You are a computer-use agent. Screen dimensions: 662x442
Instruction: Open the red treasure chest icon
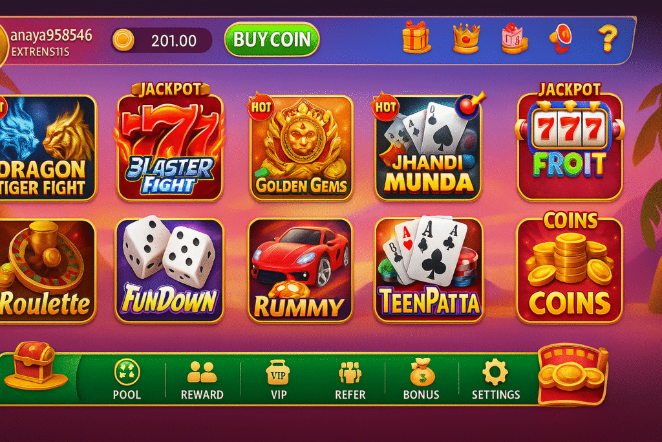click(x=35, y=366)
